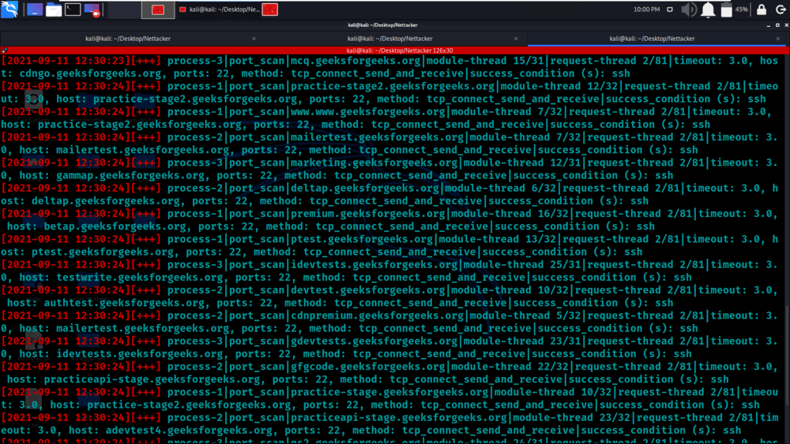Screen dimensions: 790x444
Task: Click the red pane title 'Nettacker 126x30'
Action: coord(400,50)
